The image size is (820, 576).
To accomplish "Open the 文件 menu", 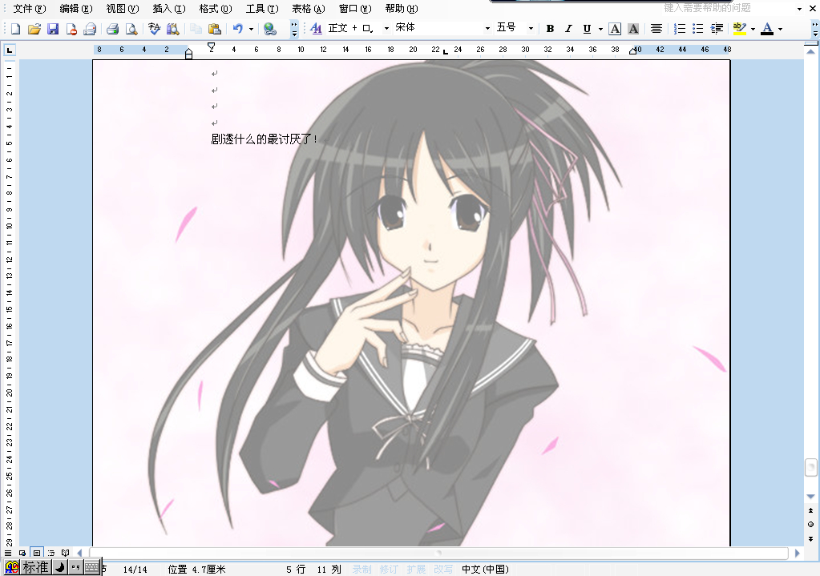I will [x=30, y=8].
